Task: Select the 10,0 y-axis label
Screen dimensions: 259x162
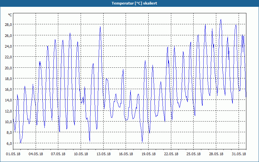Action: pyautogui.click(x=8, y=122)
